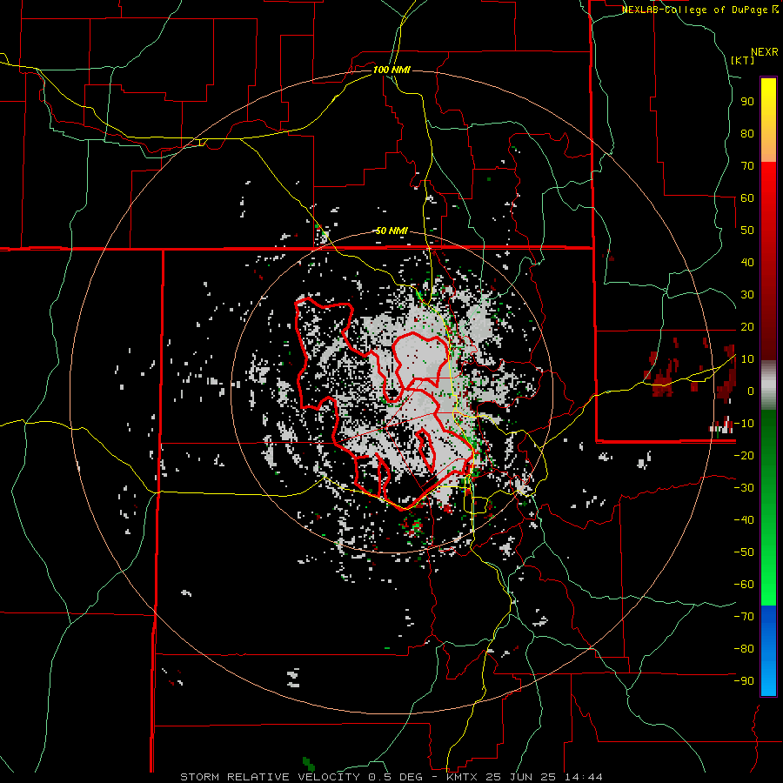Click the 10 knot value on the scale
The width and height of the screenshot is (783, 783).
[x=747, y=359]
